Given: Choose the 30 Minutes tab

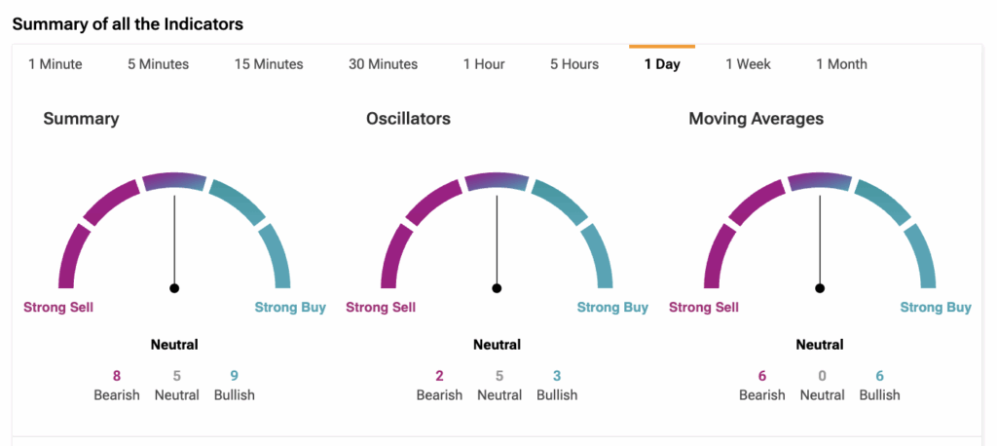Looking at the screenshot, I should tap(383, 64).
